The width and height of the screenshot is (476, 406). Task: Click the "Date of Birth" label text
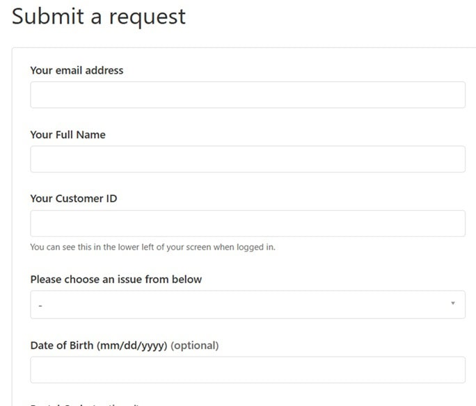point(62,346)
